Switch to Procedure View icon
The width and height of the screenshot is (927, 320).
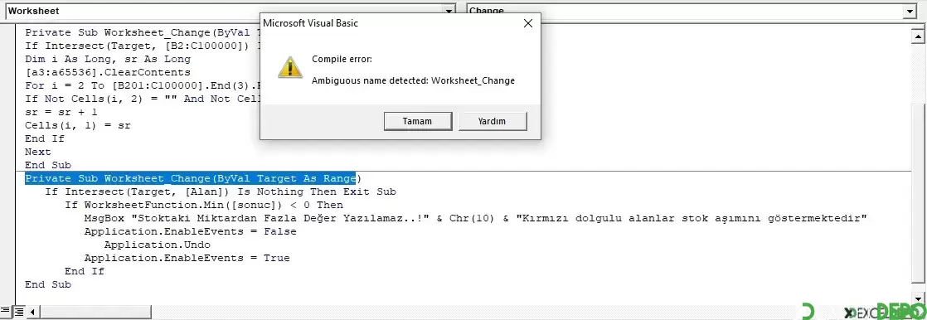(x=5, y=311)
